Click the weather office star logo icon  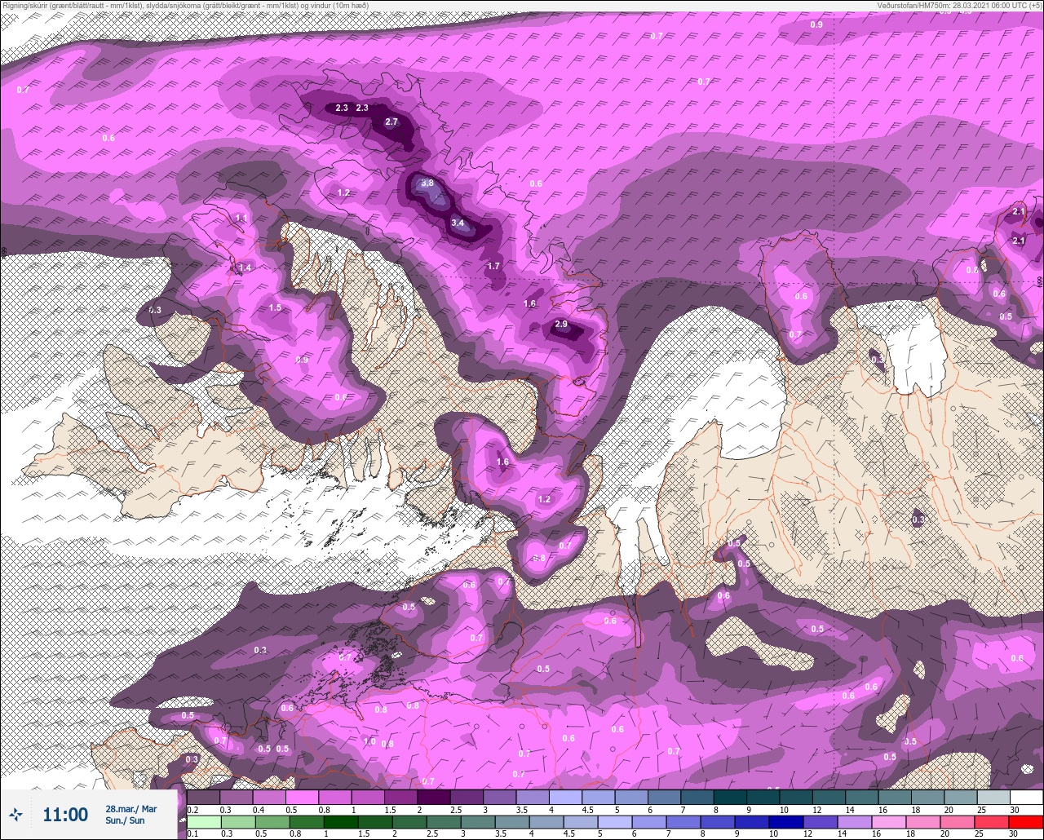(x=15, y=814)
